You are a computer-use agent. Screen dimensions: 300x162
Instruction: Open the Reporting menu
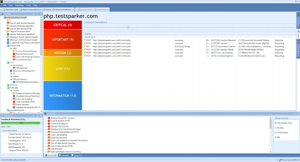tap(19, 5)
